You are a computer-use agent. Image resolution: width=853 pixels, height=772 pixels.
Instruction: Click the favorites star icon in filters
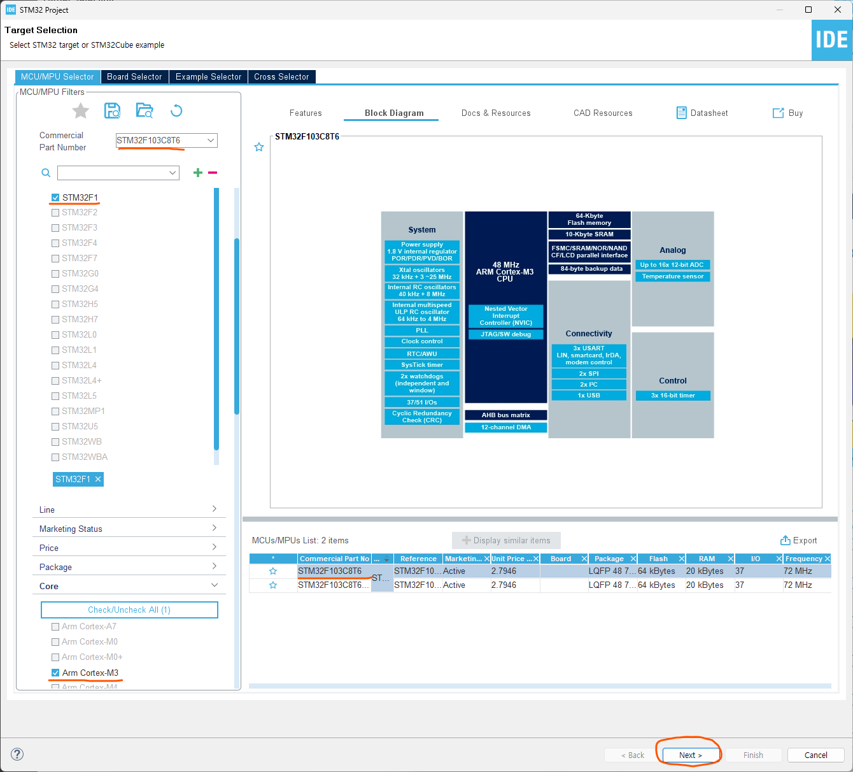point(81,111)
